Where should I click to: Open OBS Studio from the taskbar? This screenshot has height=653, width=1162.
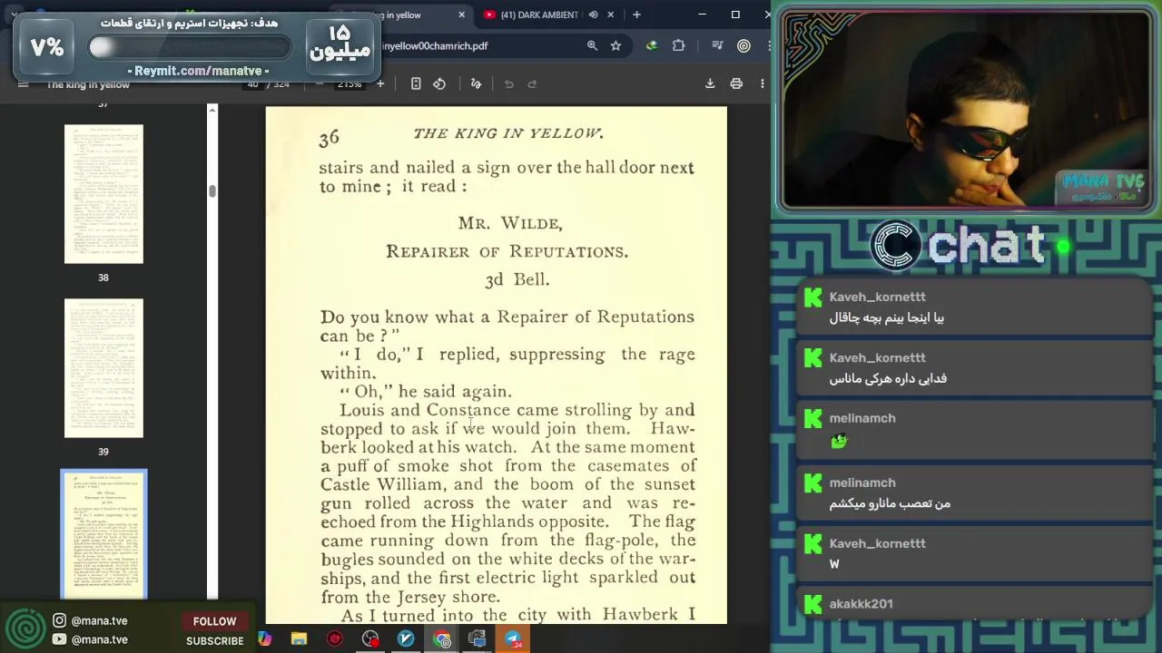(x=370, y=639)
